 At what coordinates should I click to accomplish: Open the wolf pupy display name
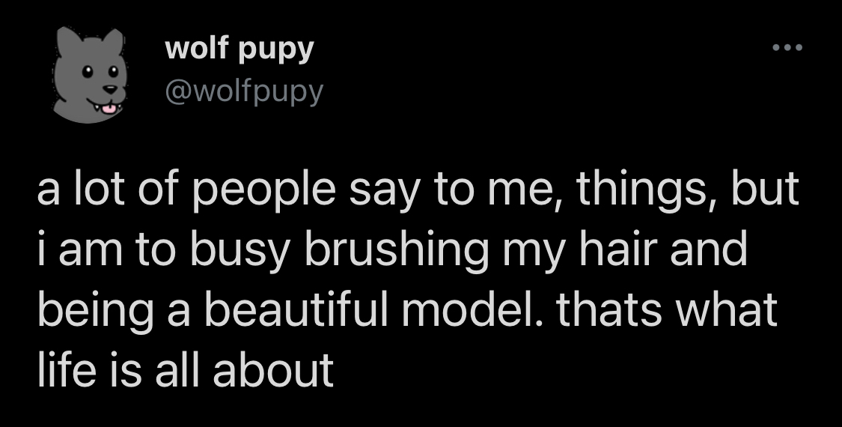tap(239, 49)
